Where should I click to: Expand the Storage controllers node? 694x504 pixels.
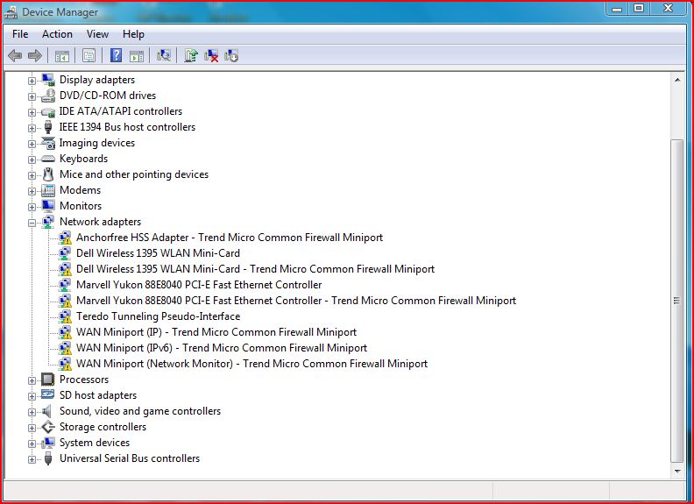32,428
